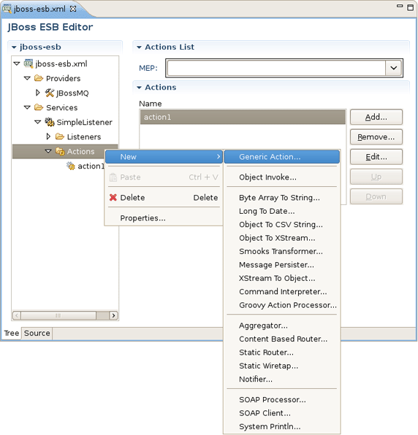The width and height of the screenshot is (418, 435).
Task: Click the Remove... button
Action: [x=376, y=137]
